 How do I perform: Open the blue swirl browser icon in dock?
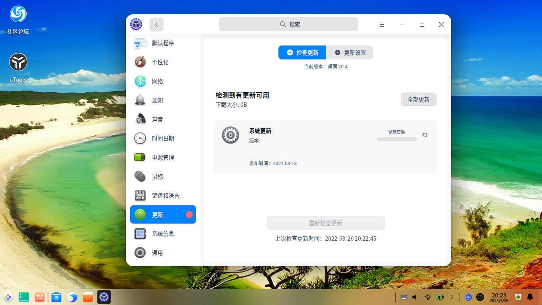tap(72, 297)
